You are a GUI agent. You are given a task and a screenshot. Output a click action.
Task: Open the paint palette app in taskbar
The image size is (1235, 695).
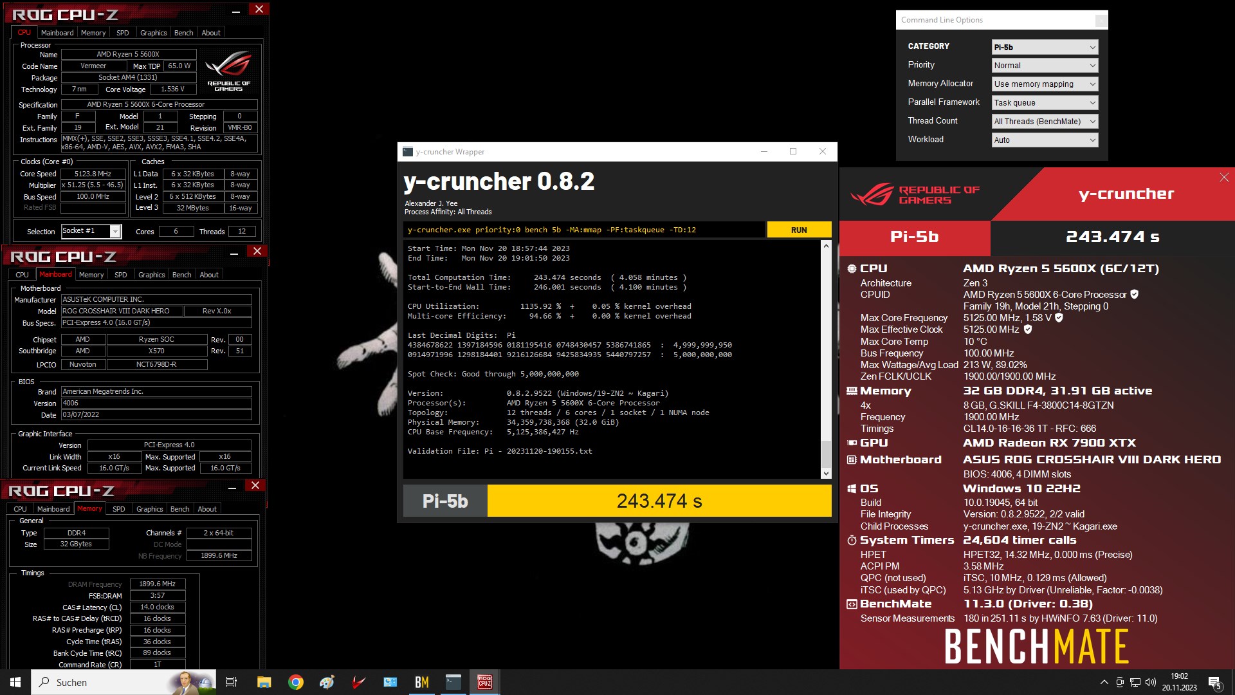tap(327, 682)
